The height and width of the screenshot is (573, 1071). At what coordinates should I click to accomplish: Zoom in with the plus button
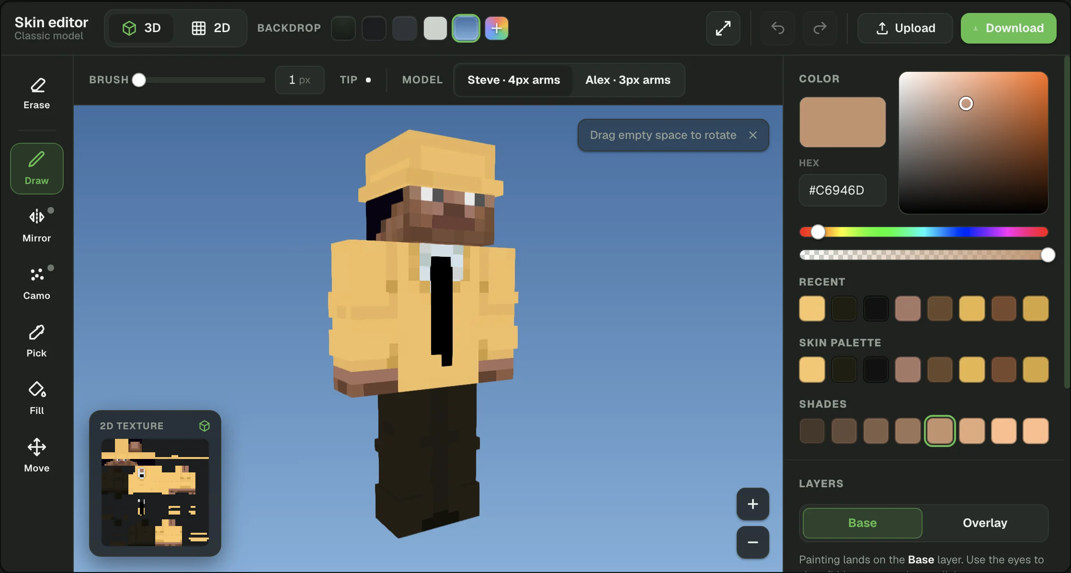click(x=753, y=504)
